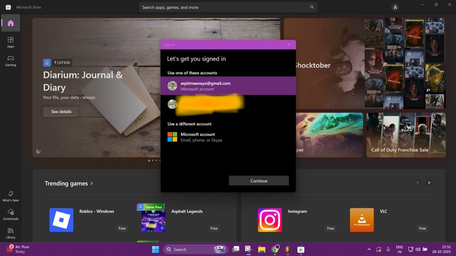456x256 pixels.
Task: Open the Gaming section in sidebar
Action: (11, 61)
